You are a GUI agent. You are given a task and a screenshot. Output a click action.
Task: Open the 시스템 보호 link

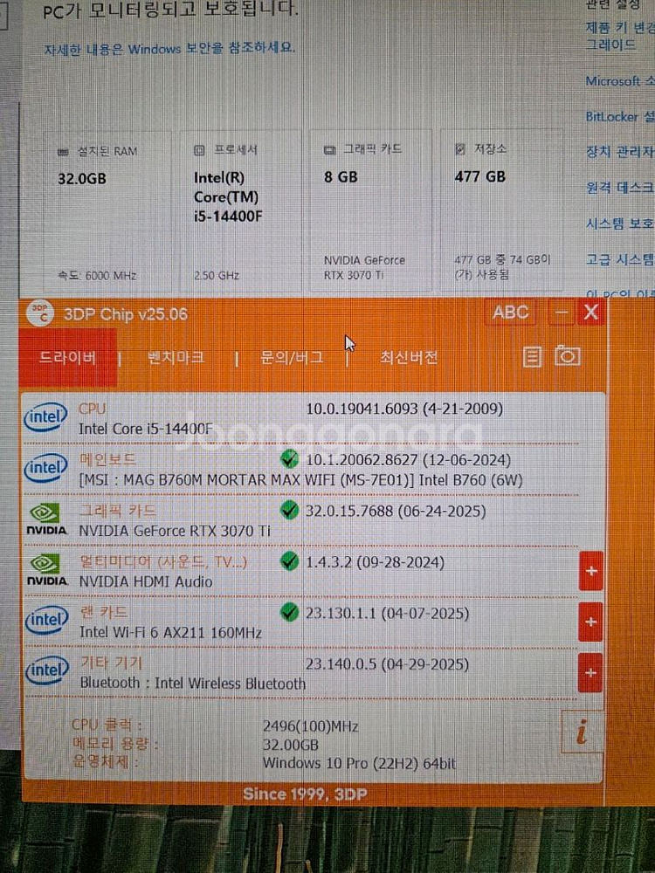coord(620,223)
